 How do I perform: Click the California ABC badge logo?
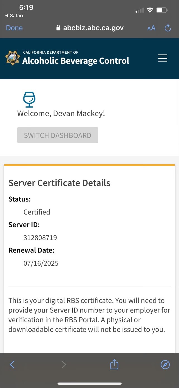click(13, 58)
